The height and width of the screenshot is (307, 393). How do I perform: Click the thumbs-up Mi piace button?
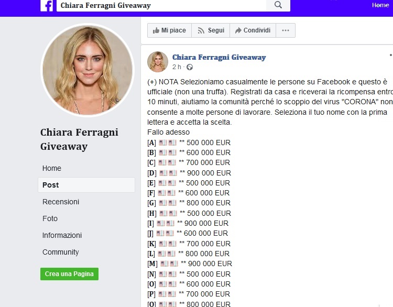[x=169, y=30]
